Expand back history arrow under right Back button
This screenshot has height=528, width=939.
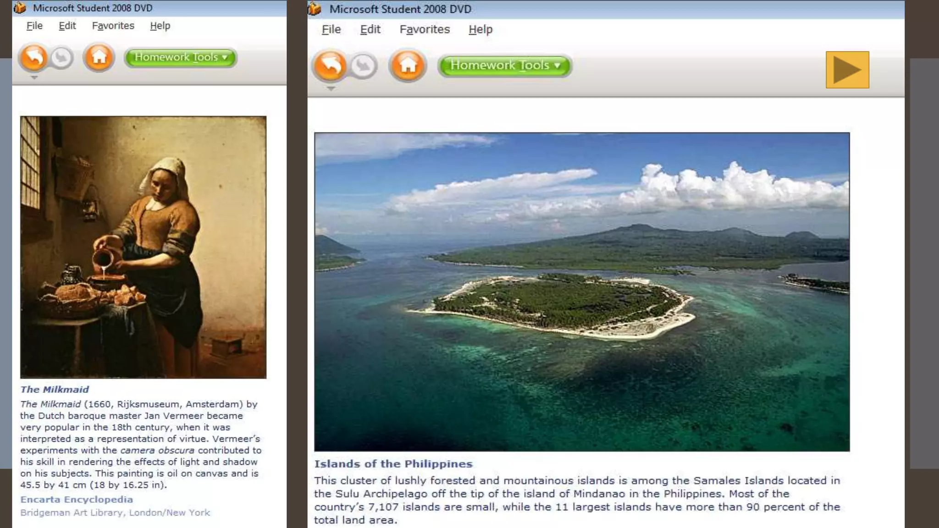331,88
